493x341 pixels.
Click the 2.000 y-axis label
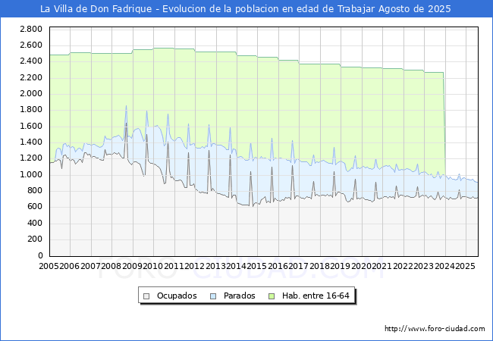[31, 93]
